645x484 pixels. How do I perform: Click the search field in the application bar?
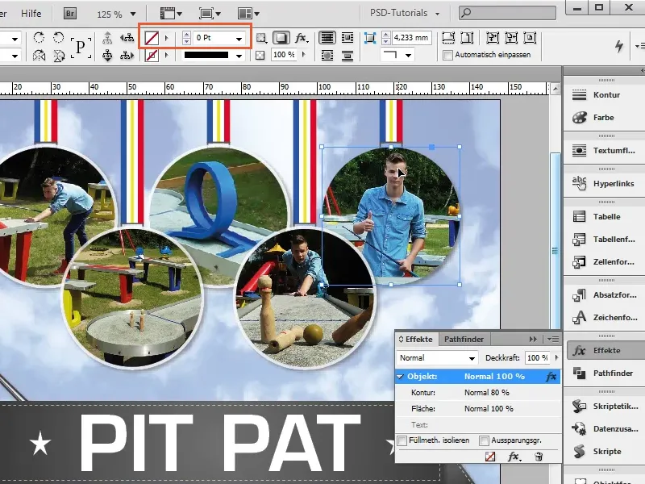point(507,13)
